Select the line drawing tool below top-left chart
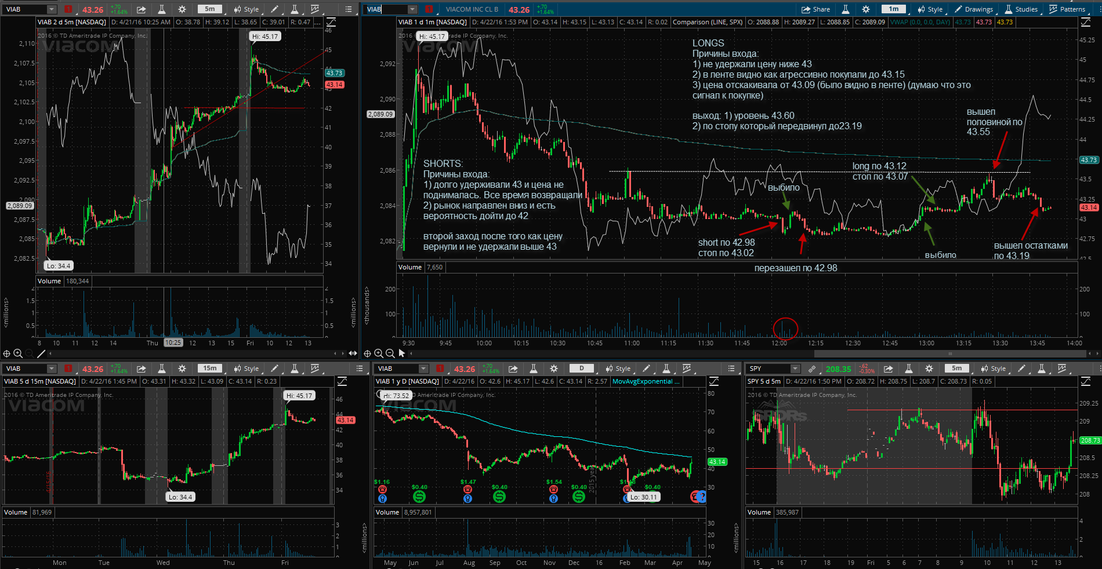The image size is (1102, 569). click(x=41, y=353)
